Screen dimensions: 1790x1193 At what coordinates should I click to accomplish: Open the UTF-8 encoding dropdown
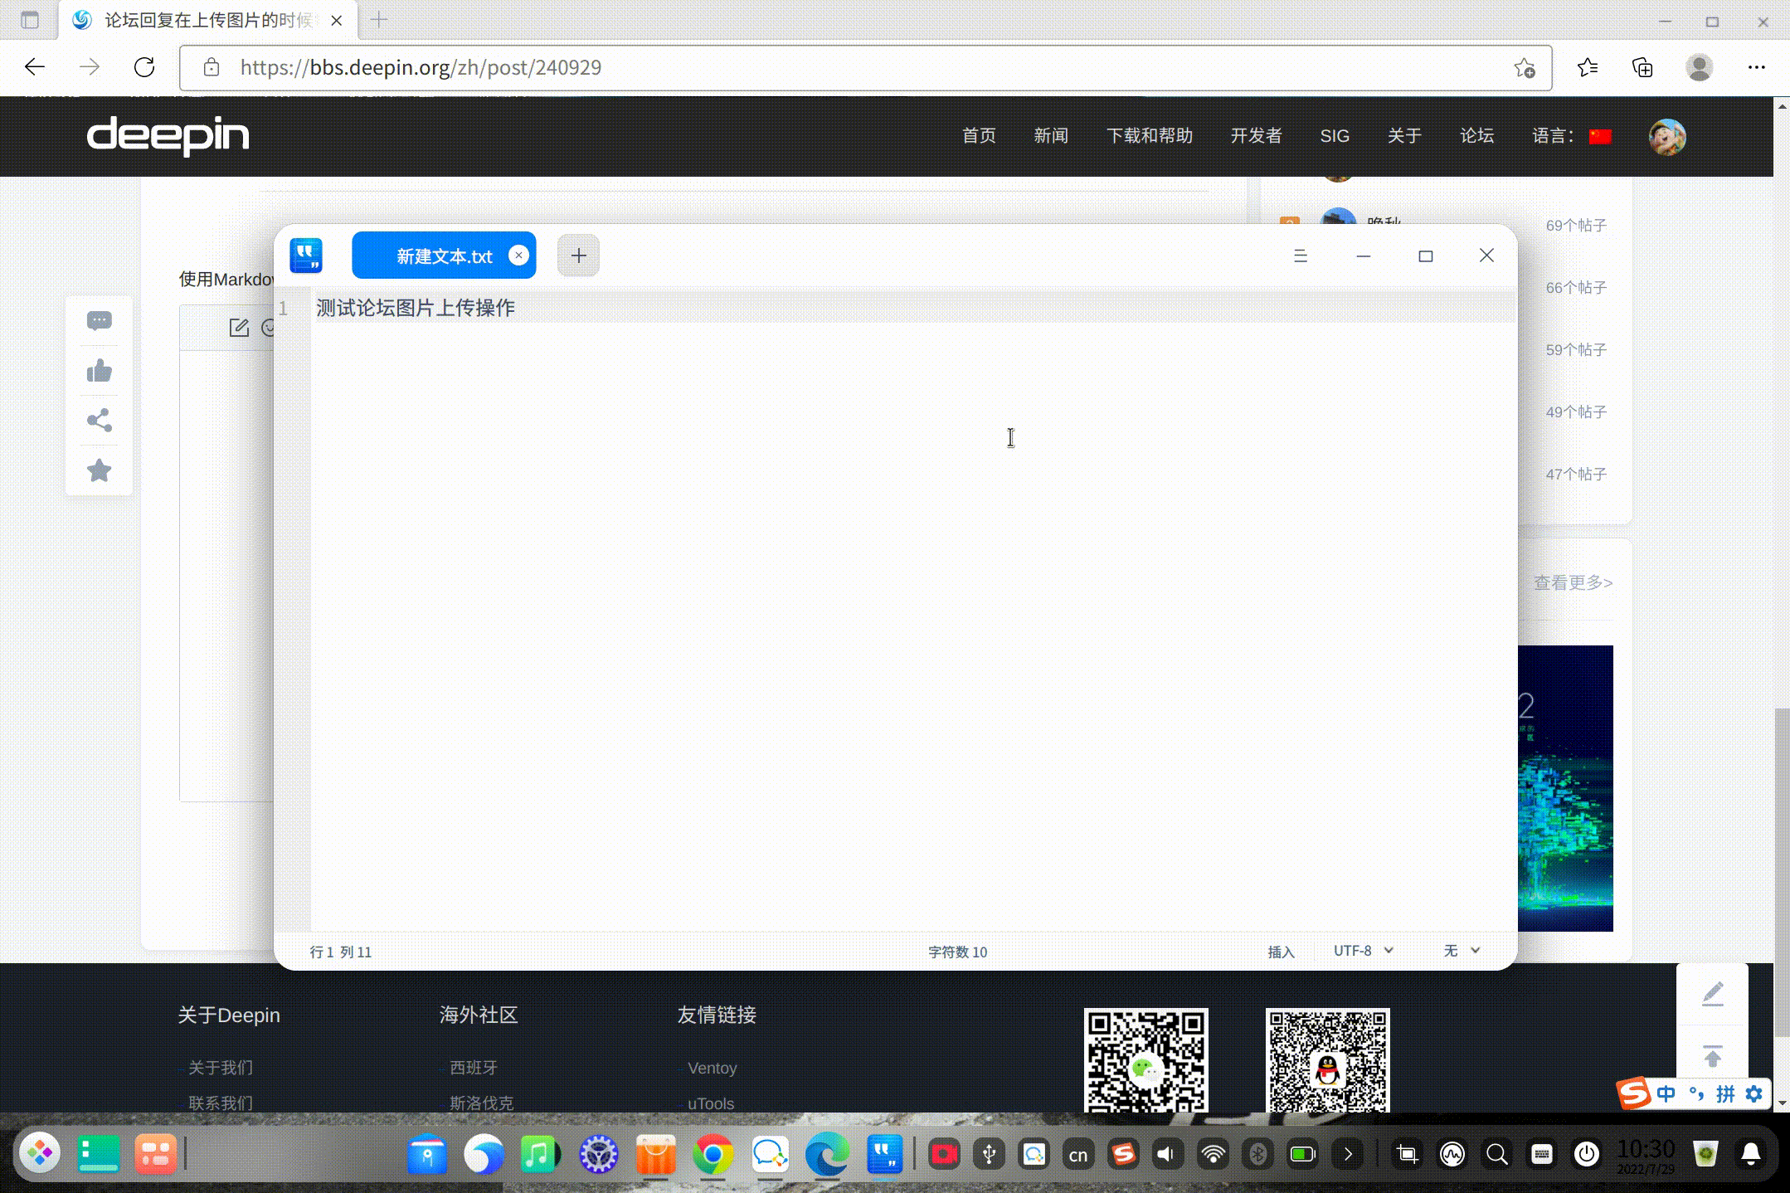tap(1360, 951)
